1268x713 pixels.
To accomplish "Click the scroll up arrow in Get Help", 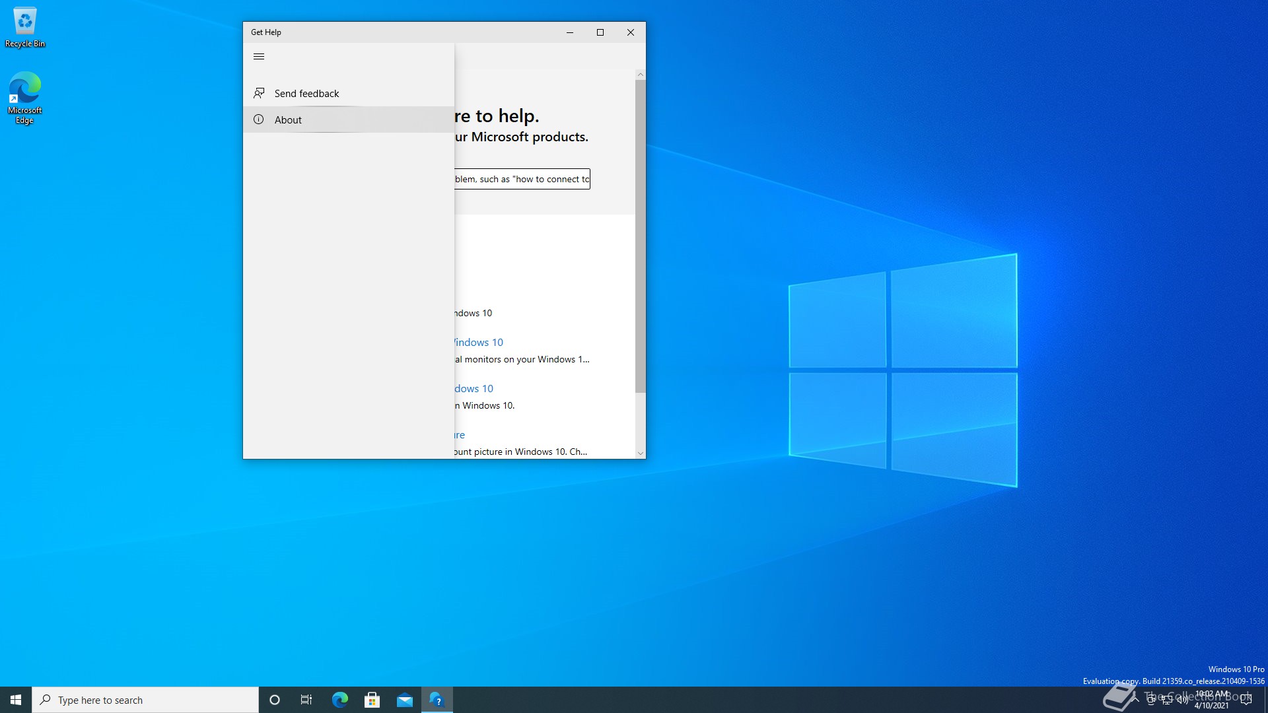I will click(x=640, y=75).
